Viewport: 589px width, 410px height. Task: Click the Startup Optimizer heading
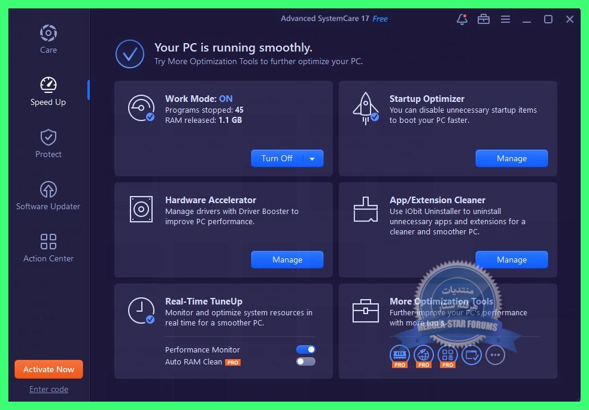pos(427,98)
